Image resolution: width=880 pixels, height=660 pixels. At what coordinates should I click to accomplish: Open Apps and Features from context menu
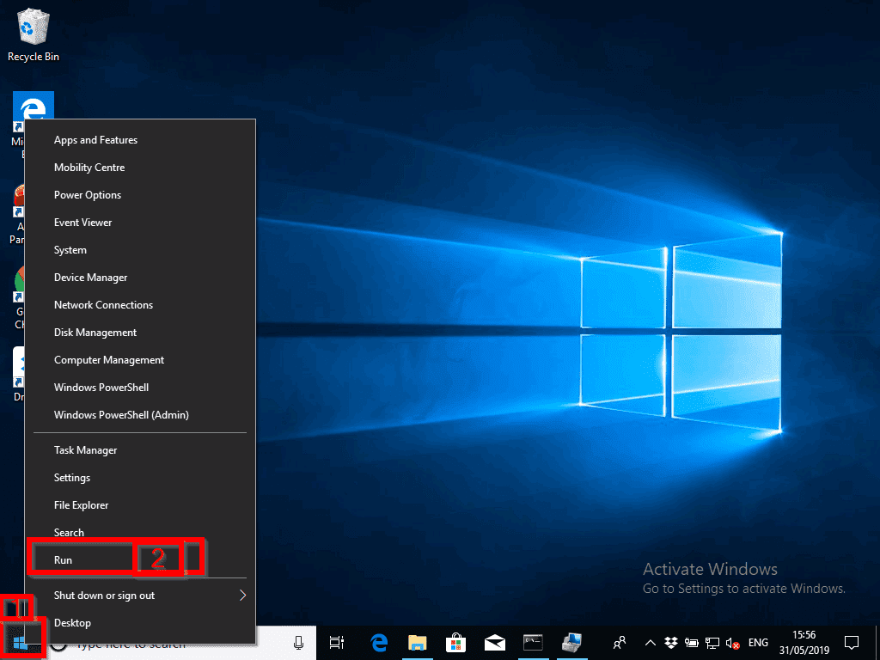140,140
